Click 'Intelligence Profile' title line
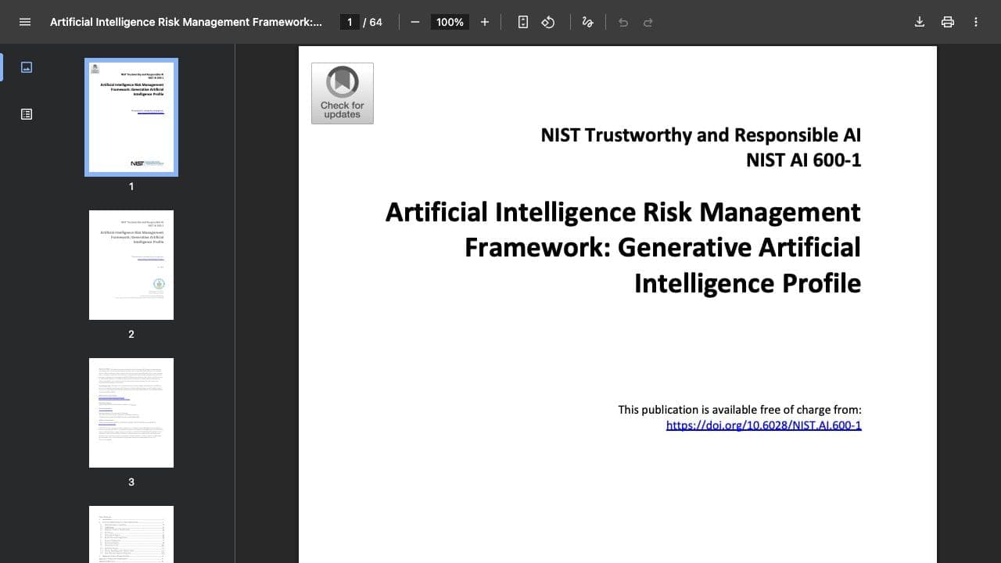Image resolution: width=1001 pixels, height=563 pixels. [748, 283]
